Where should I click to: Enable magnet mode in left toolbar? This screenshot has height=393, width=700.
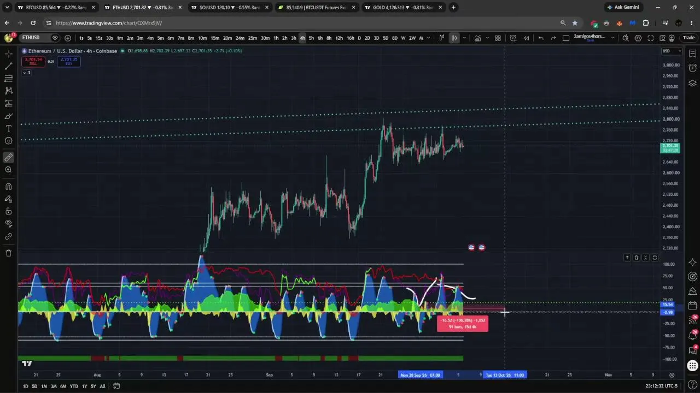tap(8, 186)
